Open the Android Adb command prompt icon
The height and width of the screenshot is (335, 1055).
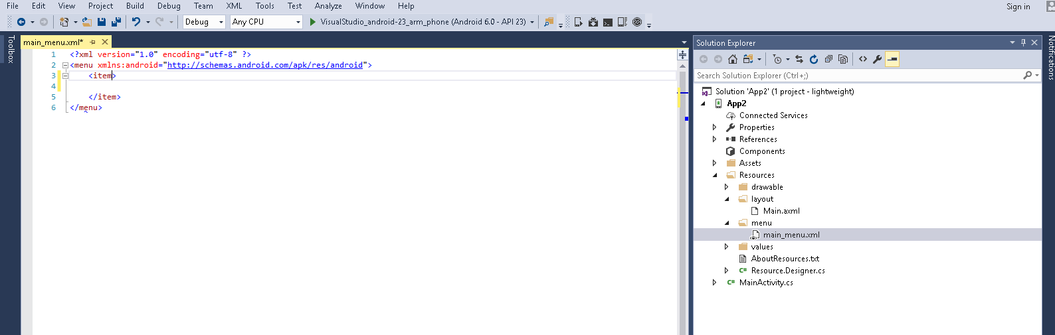pos(608,22)
